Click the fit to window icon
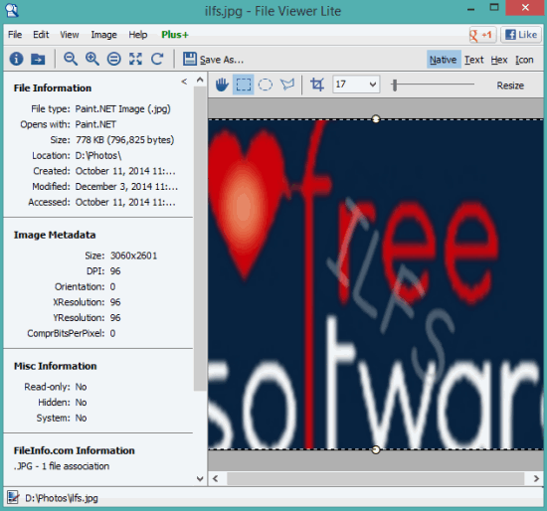Viewport: 547px width, 511px height. point(135,59)
